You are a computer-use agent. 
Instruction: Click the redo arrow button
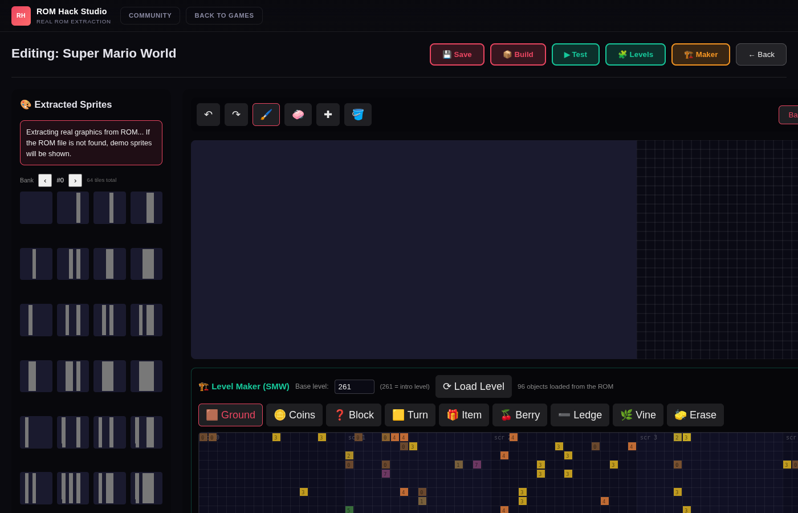coord(236,115)
